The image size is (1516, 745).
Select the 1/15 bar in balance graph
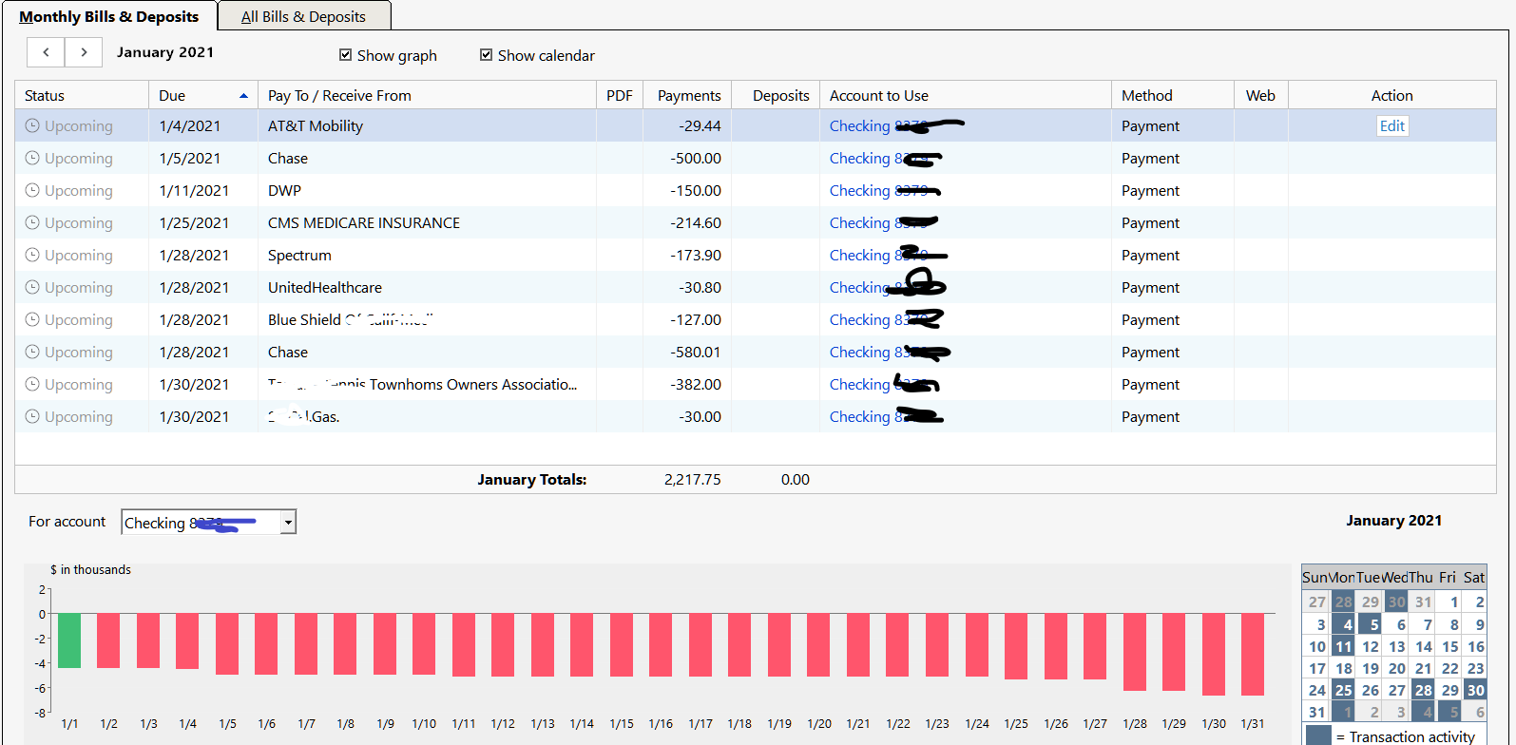point(622,645)
